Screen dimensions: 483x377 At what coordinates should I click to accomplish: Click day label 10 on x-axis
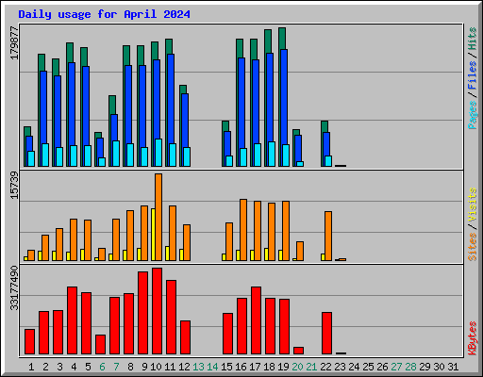pos(156,367)
